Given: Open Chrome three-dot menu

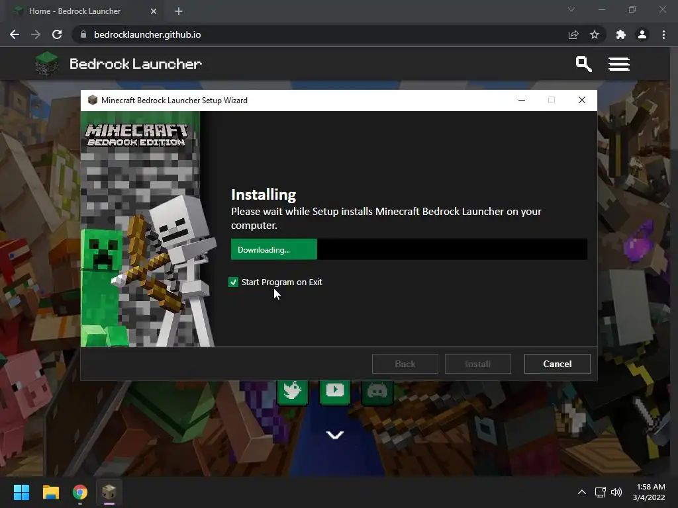Looking at the screenshot, I should 663,34.
